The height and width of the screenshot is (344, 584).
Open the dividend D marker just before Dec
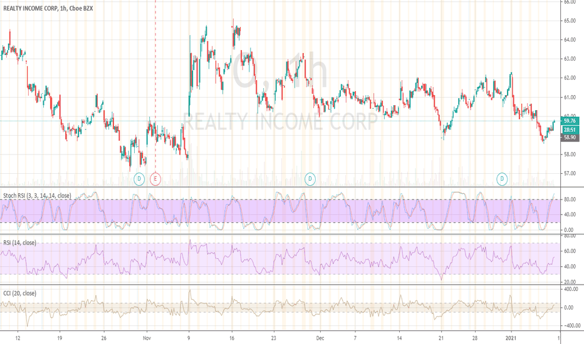(310, 180)
